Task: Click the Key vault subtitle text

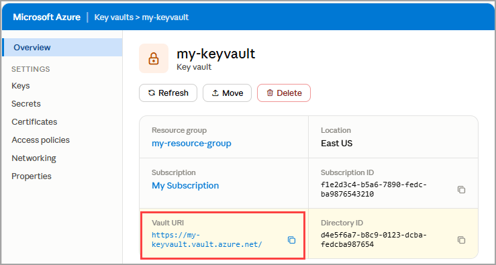Action: (x=194, y=67)
